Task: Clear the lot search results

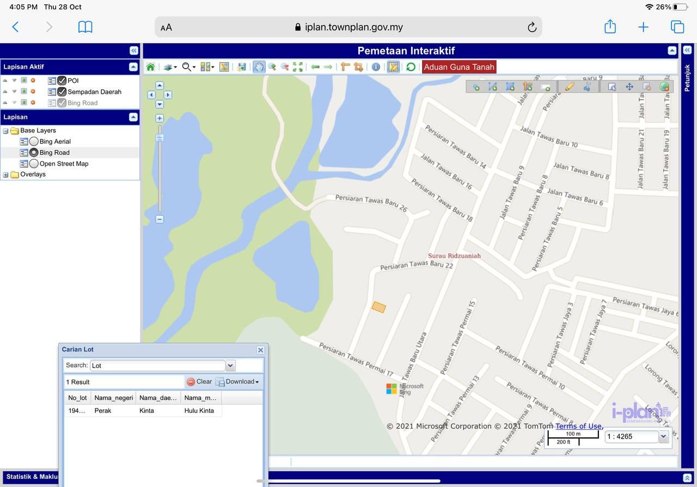Action: 199,381
